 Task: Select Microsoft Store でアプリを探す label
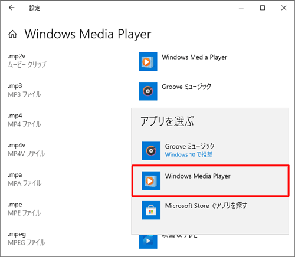point(206,206)
